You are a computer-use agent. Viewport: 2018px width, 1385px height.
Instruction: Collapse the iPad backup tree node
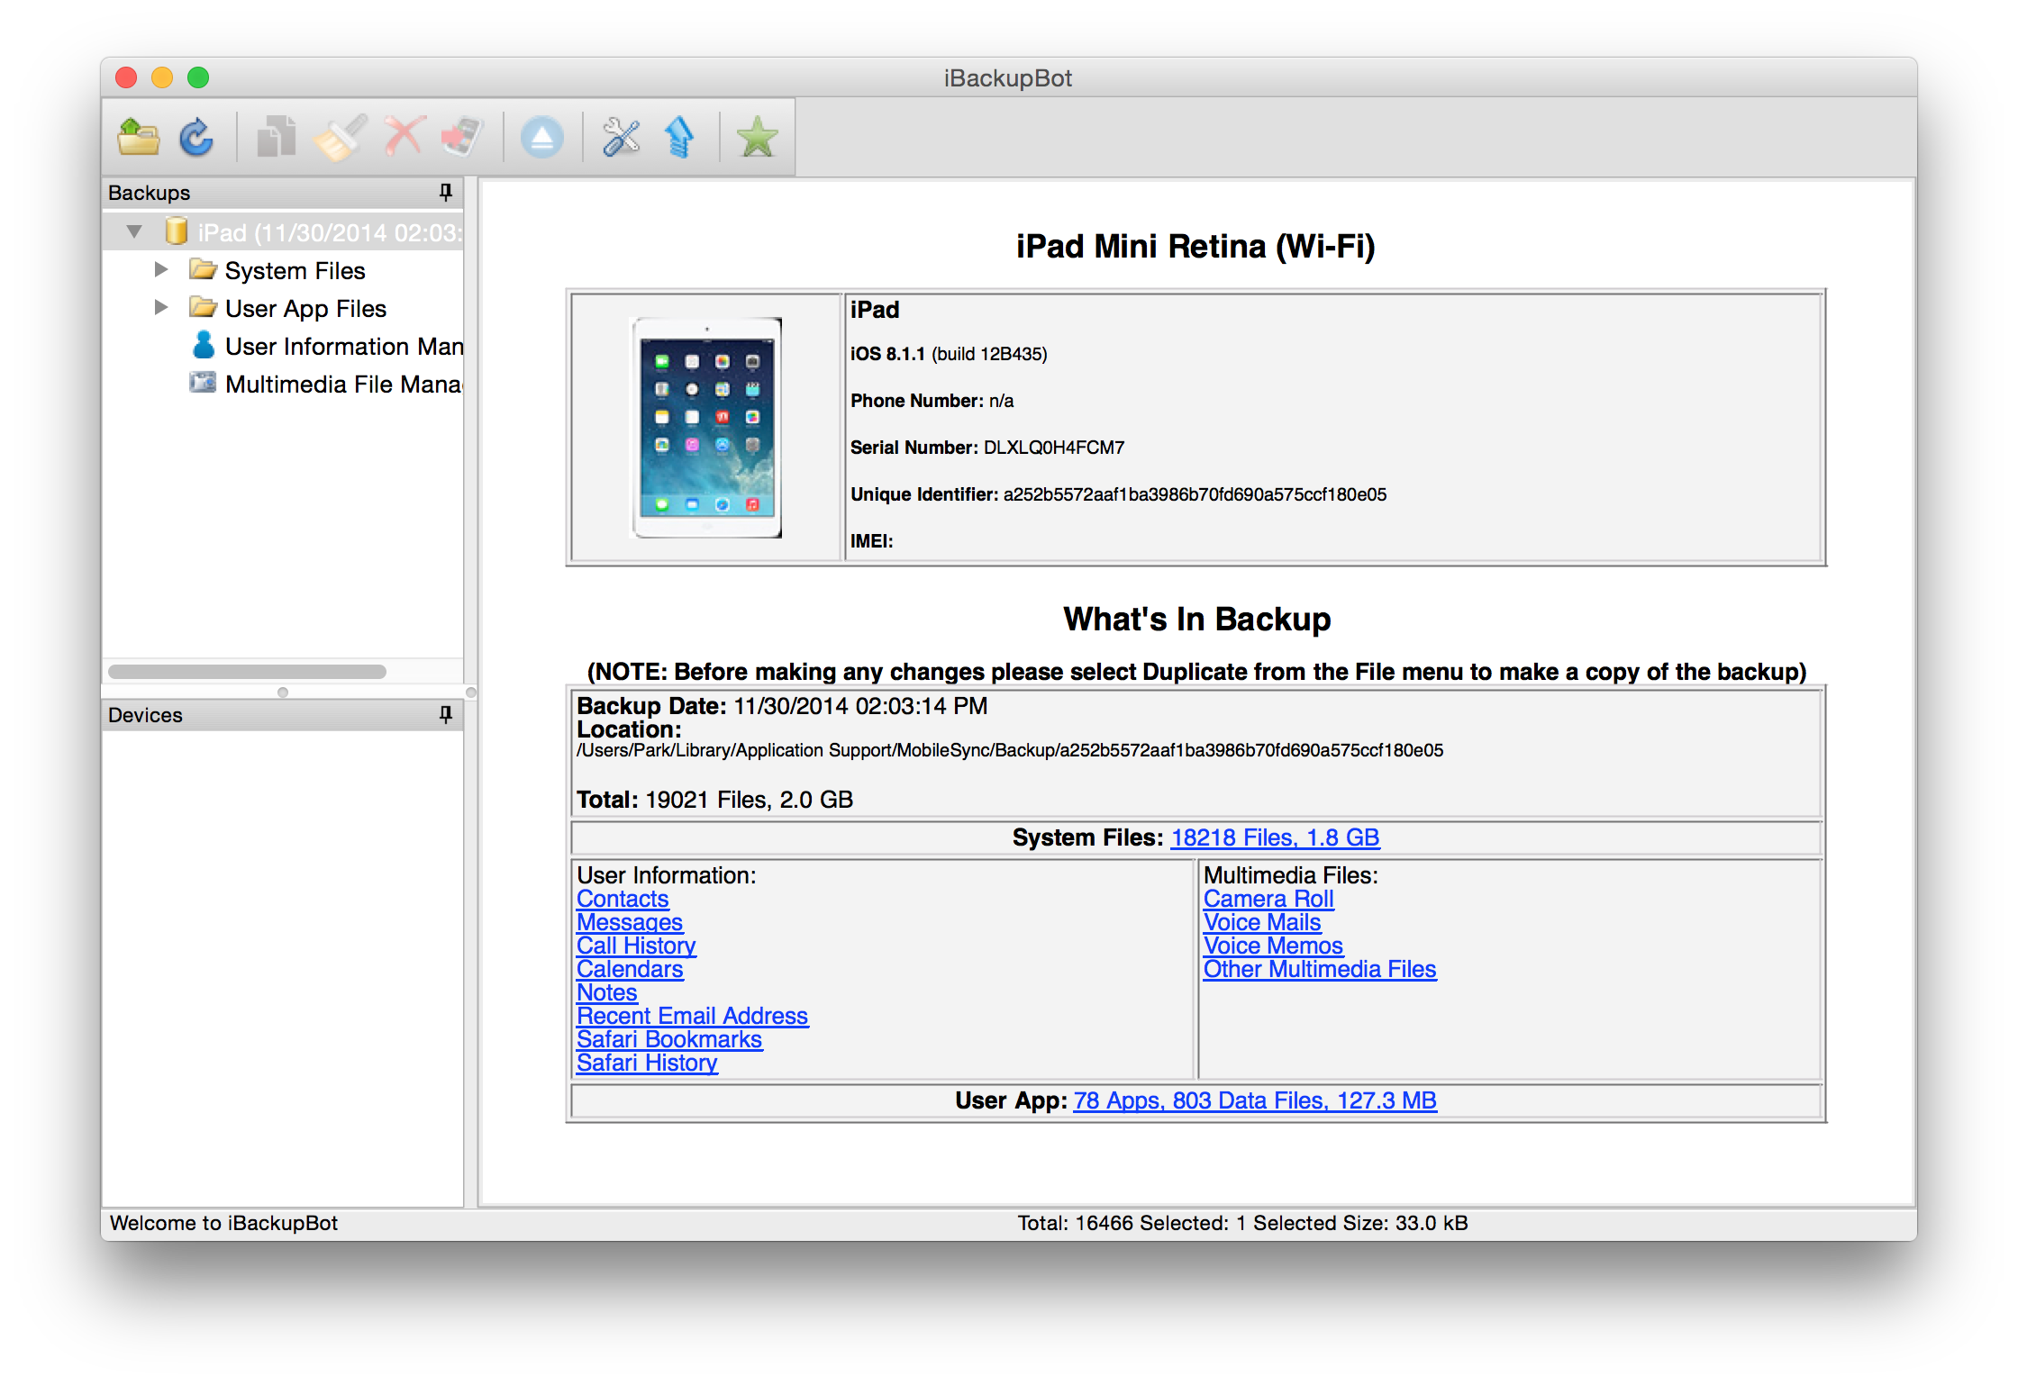click(x=134, y=231)
